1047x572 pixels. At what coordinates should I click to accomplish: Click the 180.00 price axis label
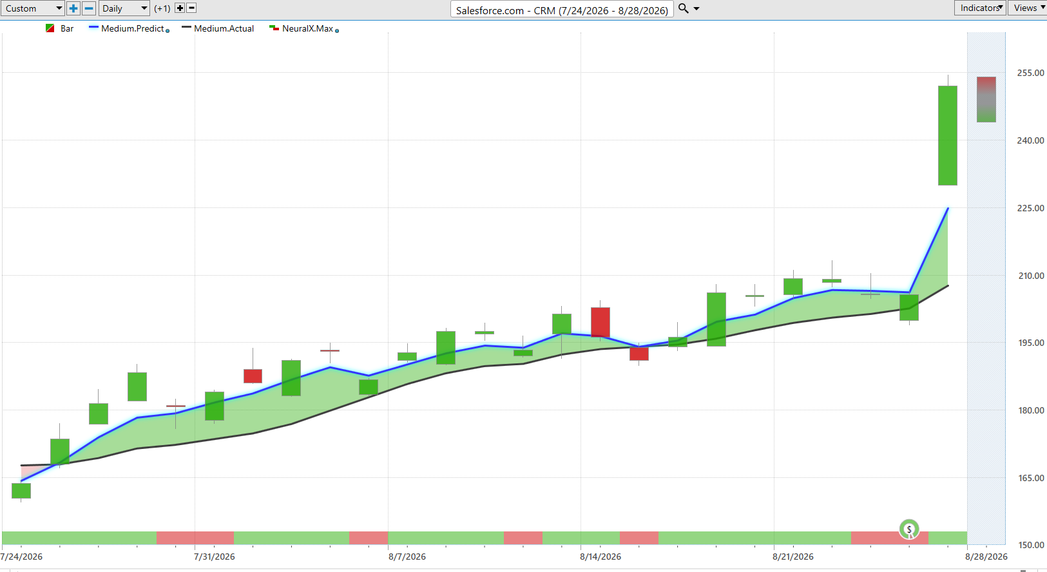[x=1030, y=410]
